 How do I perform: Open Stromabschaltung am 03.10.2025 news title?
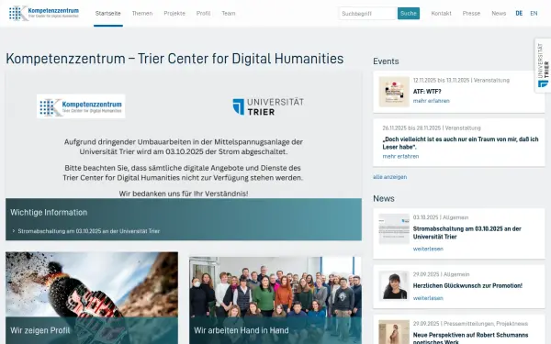467,233
